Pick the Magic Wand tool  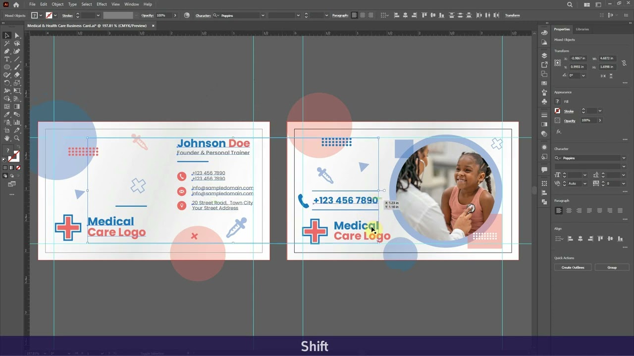pos(7,44)
